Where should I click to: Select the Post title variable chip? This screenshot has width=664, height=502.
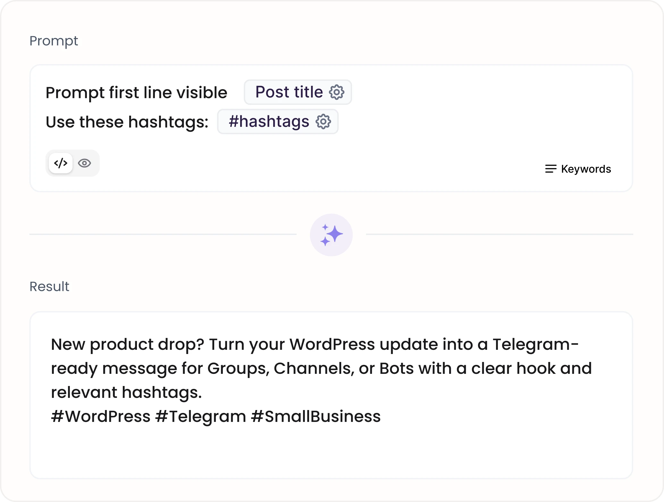[298, 92]
